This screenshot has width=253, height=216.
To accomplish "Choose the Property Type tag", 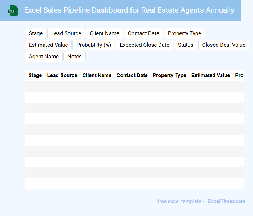I will [185, 33].
